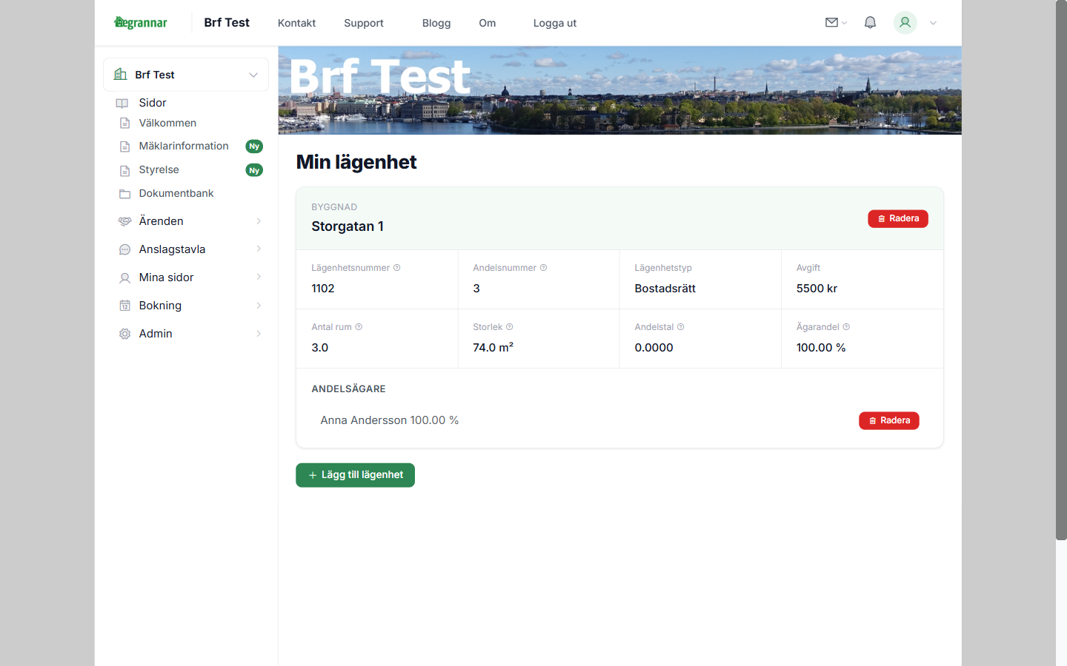Click the Ny badge on Styrelse
The width and height of the screenshot is (1067, 666).
tap(254, 170)
